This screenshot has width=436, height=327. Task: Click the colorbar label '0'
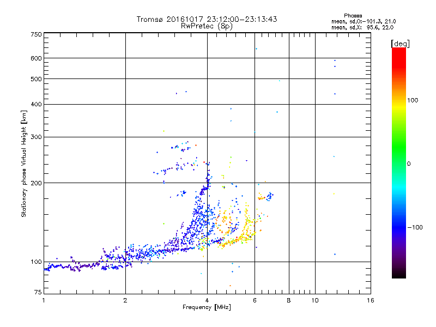tap(409, 164)
